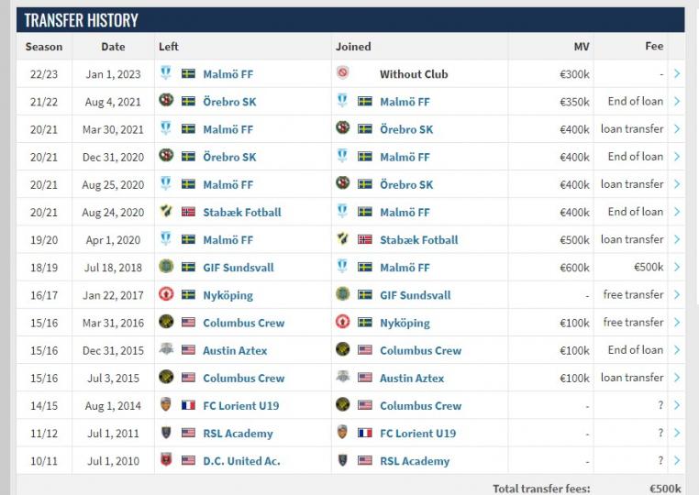Open Stabæk Fotball link in Apr 1, 2020 row

(419, 239)
